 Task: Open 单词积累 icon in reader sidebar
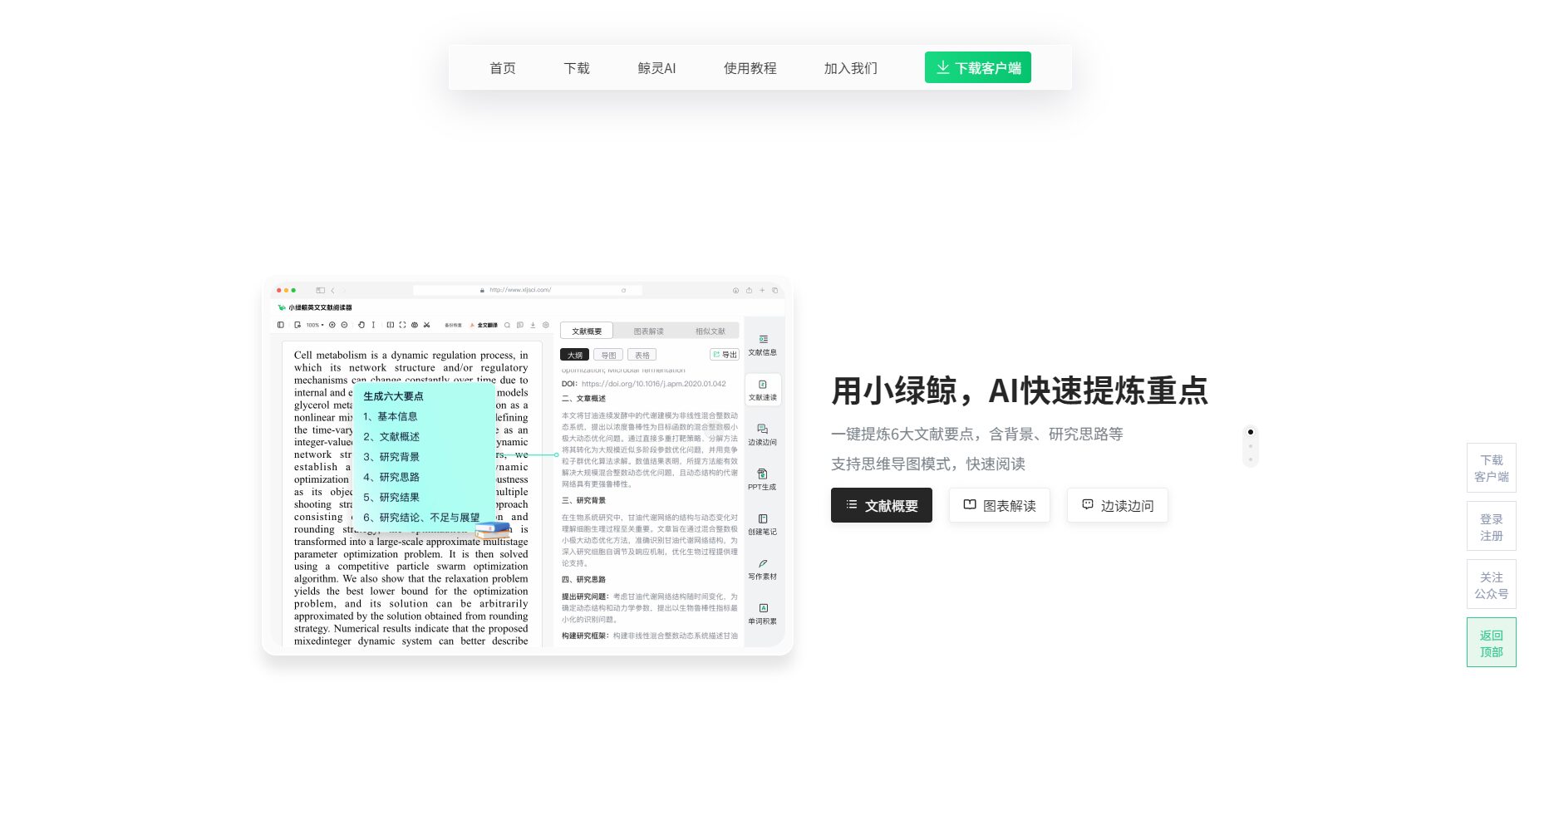click(762, 609)
